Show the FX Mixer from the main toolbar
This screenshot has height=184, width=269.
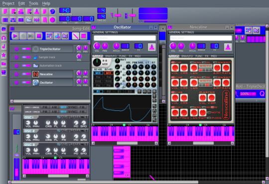37,20
